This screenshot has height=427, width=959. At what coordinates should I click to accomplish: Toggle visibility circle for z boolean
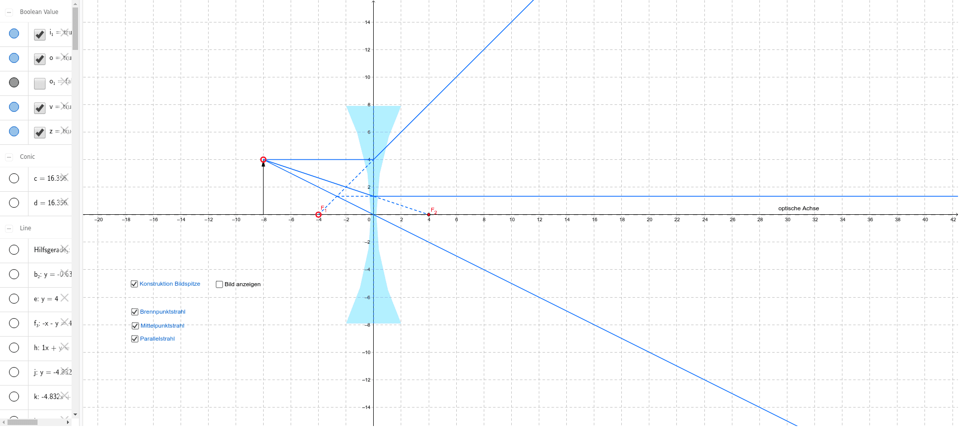click(14, 131)
